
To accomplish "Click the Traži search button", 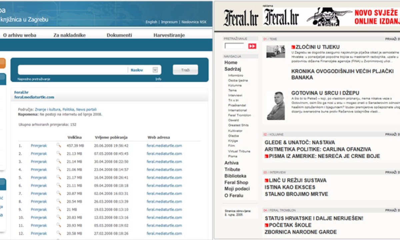I will pyautogui.click(x=185, y=70).
